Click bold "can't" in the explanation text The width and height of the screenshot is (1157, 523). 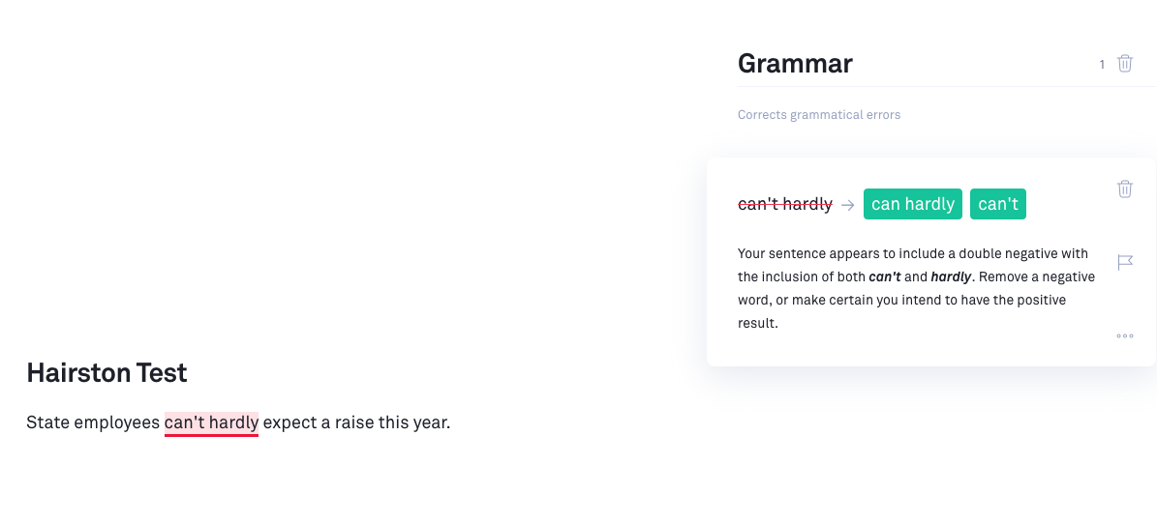tap(884, 276)
